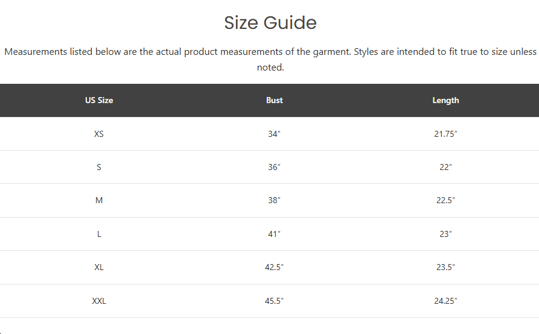Click the 45.5" bust measurement
This screenshot has height=334, width=539.
[x=274, y=301]
